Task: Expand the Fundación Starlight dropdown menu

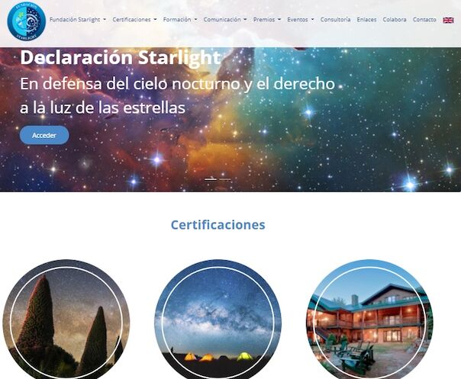Action: [x=78, y=20]
